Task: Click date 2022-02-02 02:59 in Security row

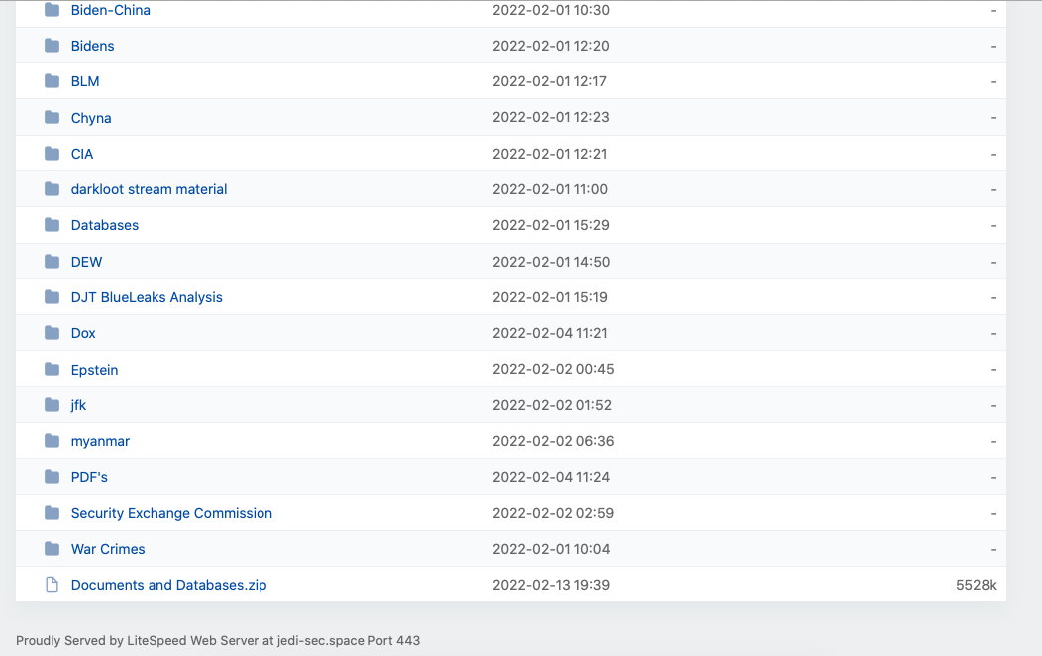Action: pyautogui.click(x=553, y=513)
